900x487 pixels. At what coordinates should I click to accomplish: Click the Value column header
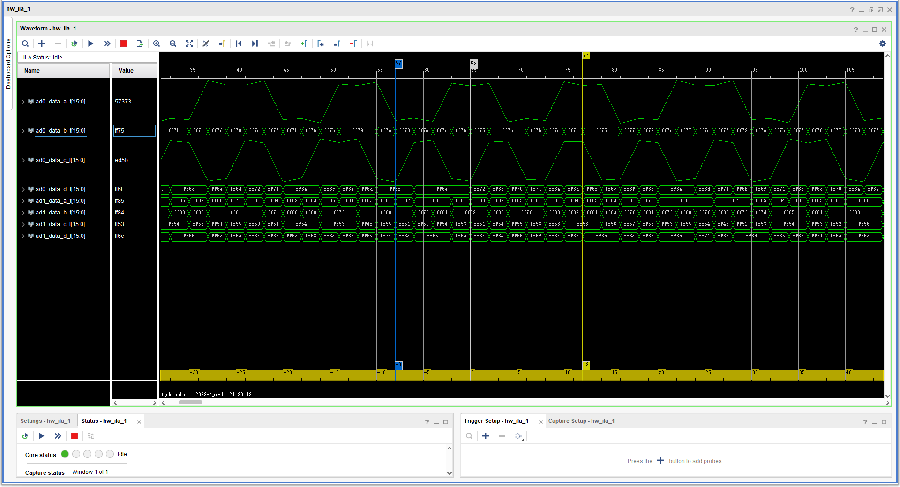[134, 71]
